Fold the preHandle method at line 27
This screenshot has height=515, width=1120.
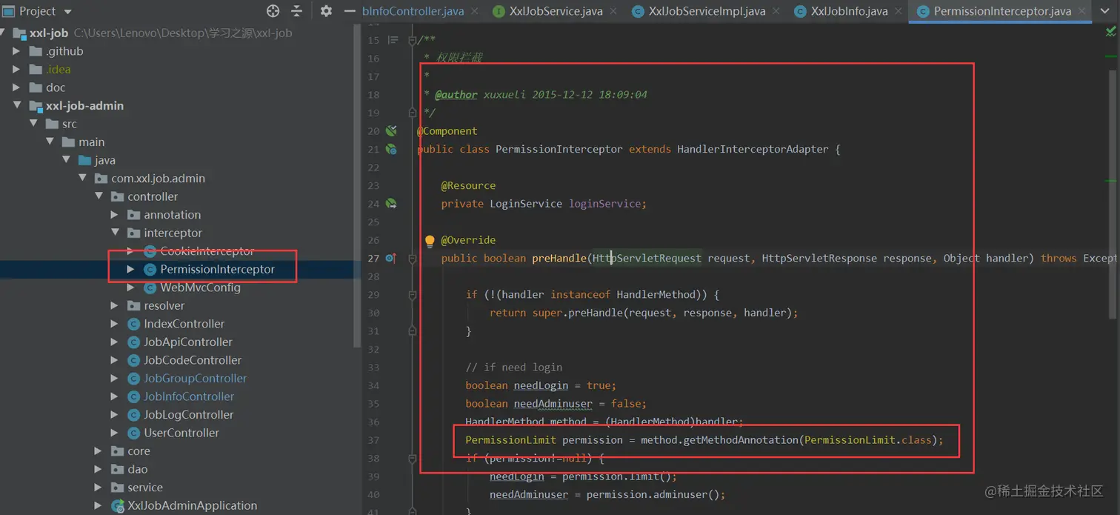click(413, 258)
